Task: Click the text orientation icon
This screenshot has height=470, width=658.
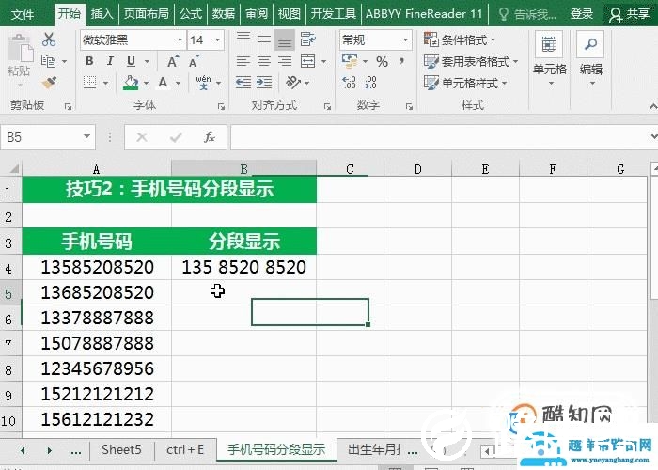Action: [x=293, y=83]
